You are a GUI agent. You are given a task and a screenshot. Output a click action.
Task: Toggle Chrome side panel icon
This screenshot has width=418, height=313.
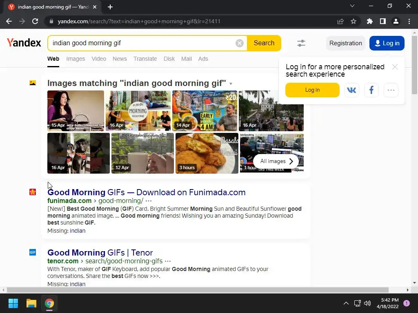coord(383,21)
